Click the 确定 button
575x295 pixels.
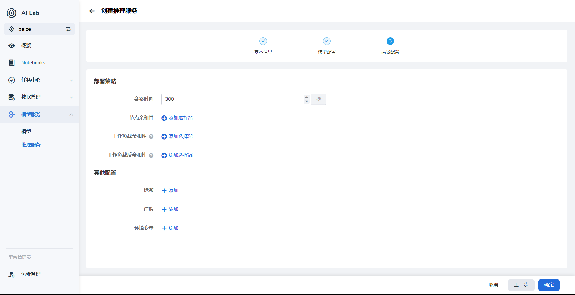pos(549,285)
